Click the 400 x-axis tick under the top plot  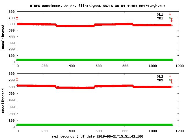pyautogui.click(x=72, y=66)
